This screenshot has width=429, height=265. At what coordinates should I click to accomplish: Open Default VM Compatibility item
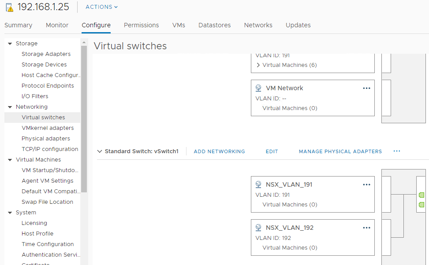click(x=51, y=191)
